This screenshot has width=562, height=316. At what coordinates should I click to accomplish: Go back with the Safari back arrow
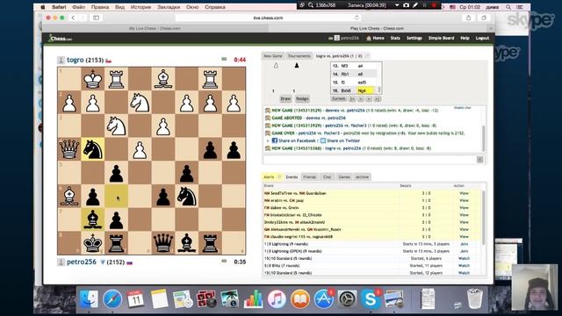[x=73, y=18]
